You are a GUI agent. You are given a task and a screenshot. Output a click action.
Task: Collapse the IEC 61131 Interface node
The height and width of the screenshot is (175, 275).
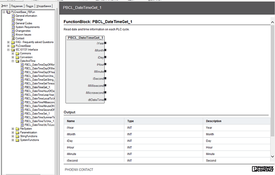click(x=8, y=50)
